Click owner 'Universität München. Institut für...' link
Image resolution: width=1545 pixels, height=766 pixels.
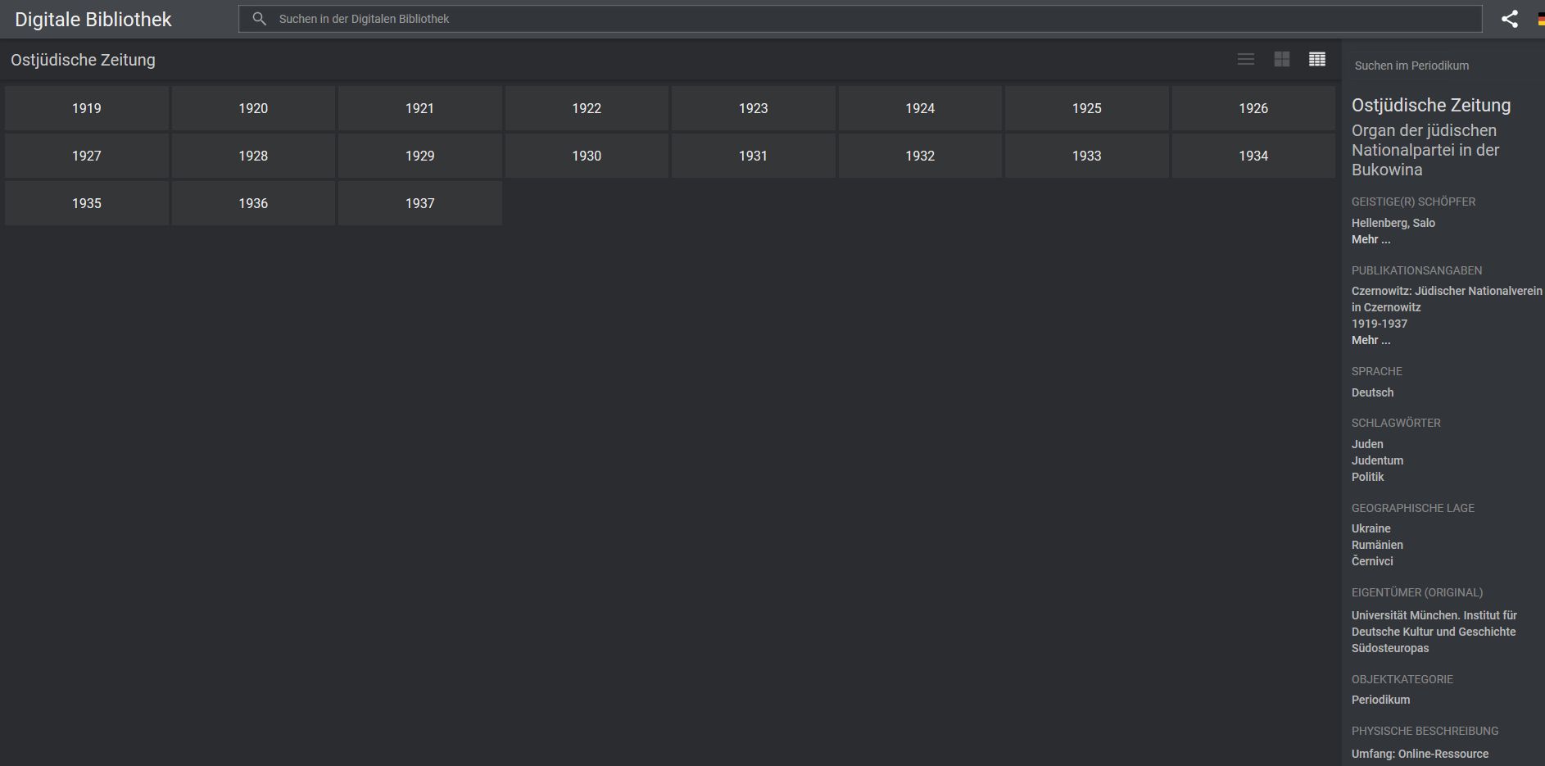1434,632
